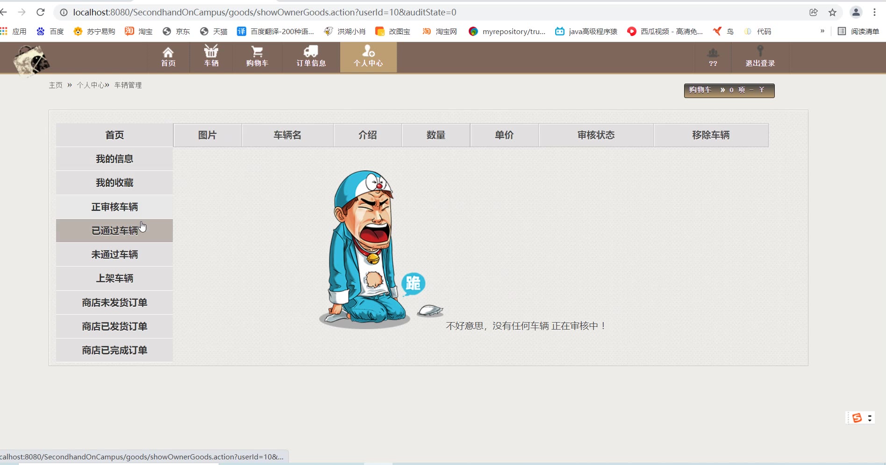Open the 百度翻译 bookmark

click(x=276, y=31)
